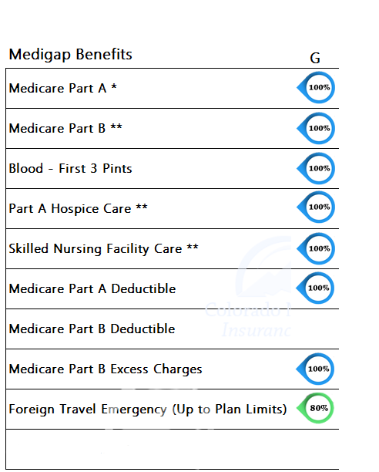
Task: Select the G plan column header
Action: click(x=315, y=58)
